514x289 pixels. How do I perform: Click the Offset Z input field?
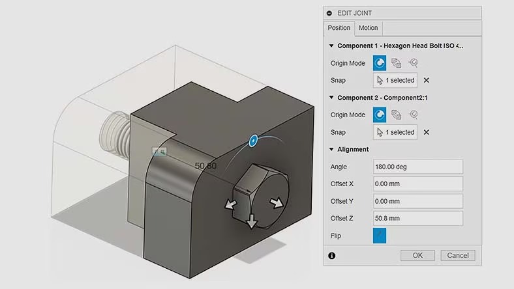(x=417, y=219)
